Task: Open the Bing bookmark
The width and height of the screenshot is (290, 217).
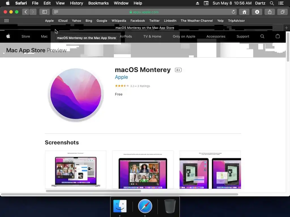Action: click(89, 21)
